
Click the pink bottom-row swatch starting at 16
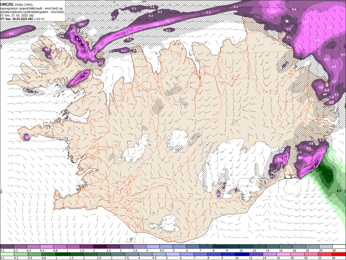pos(284,254)
